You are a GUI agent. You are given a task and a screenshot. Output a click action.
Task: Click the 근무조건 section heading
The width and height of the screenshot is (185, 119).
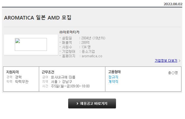(48, 72)
